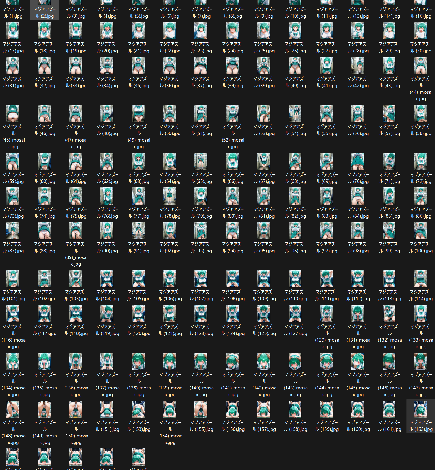The width and height of the screenshot is (435, 470).
Task: Select the マジアアズール (114).jpg file
Action: tap(421, 286)
